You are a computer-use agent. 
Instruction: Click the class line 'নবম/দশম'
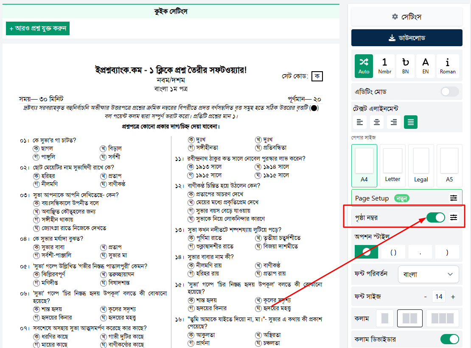pos(171,80)
